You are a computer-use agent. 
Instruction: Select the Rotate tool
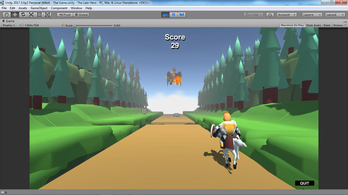coord(23,15)
